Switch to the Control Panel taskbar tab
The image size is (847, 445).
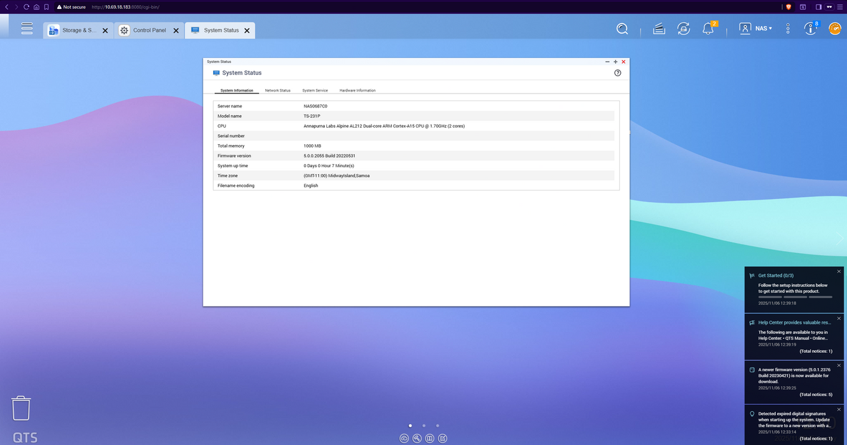(x=149, y=31)
